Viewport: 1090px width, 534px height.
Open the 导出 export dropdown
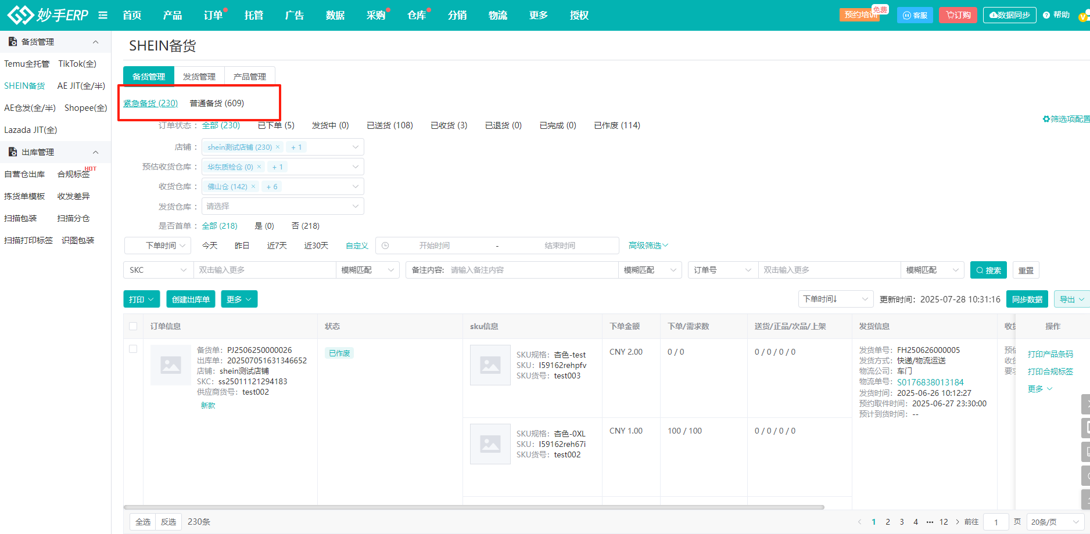(1072, 299)
